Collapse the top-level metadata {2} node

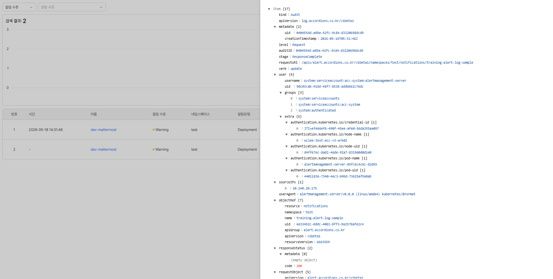click(275, 27)
